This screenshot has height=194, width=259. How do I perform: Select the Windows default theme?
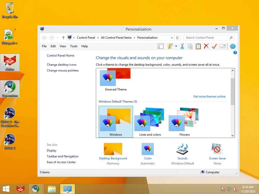click(116, 122)
